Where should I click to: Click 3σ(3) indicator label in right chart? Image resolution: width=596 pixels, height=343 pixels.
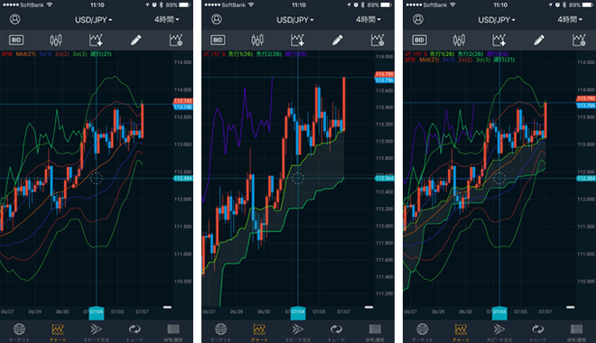pos(483,60)
